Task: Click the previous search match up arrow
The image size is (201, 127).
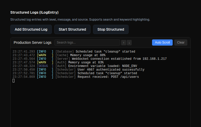Action: coord(124,43)
